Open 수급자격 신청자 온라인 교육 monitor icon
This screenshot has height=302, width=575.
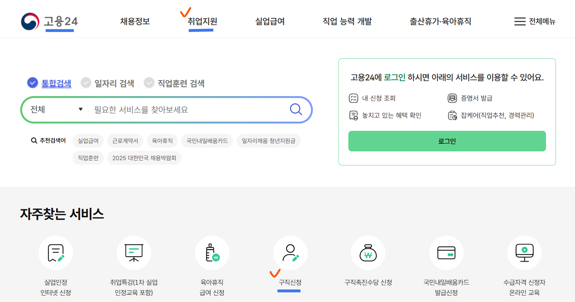524,252
